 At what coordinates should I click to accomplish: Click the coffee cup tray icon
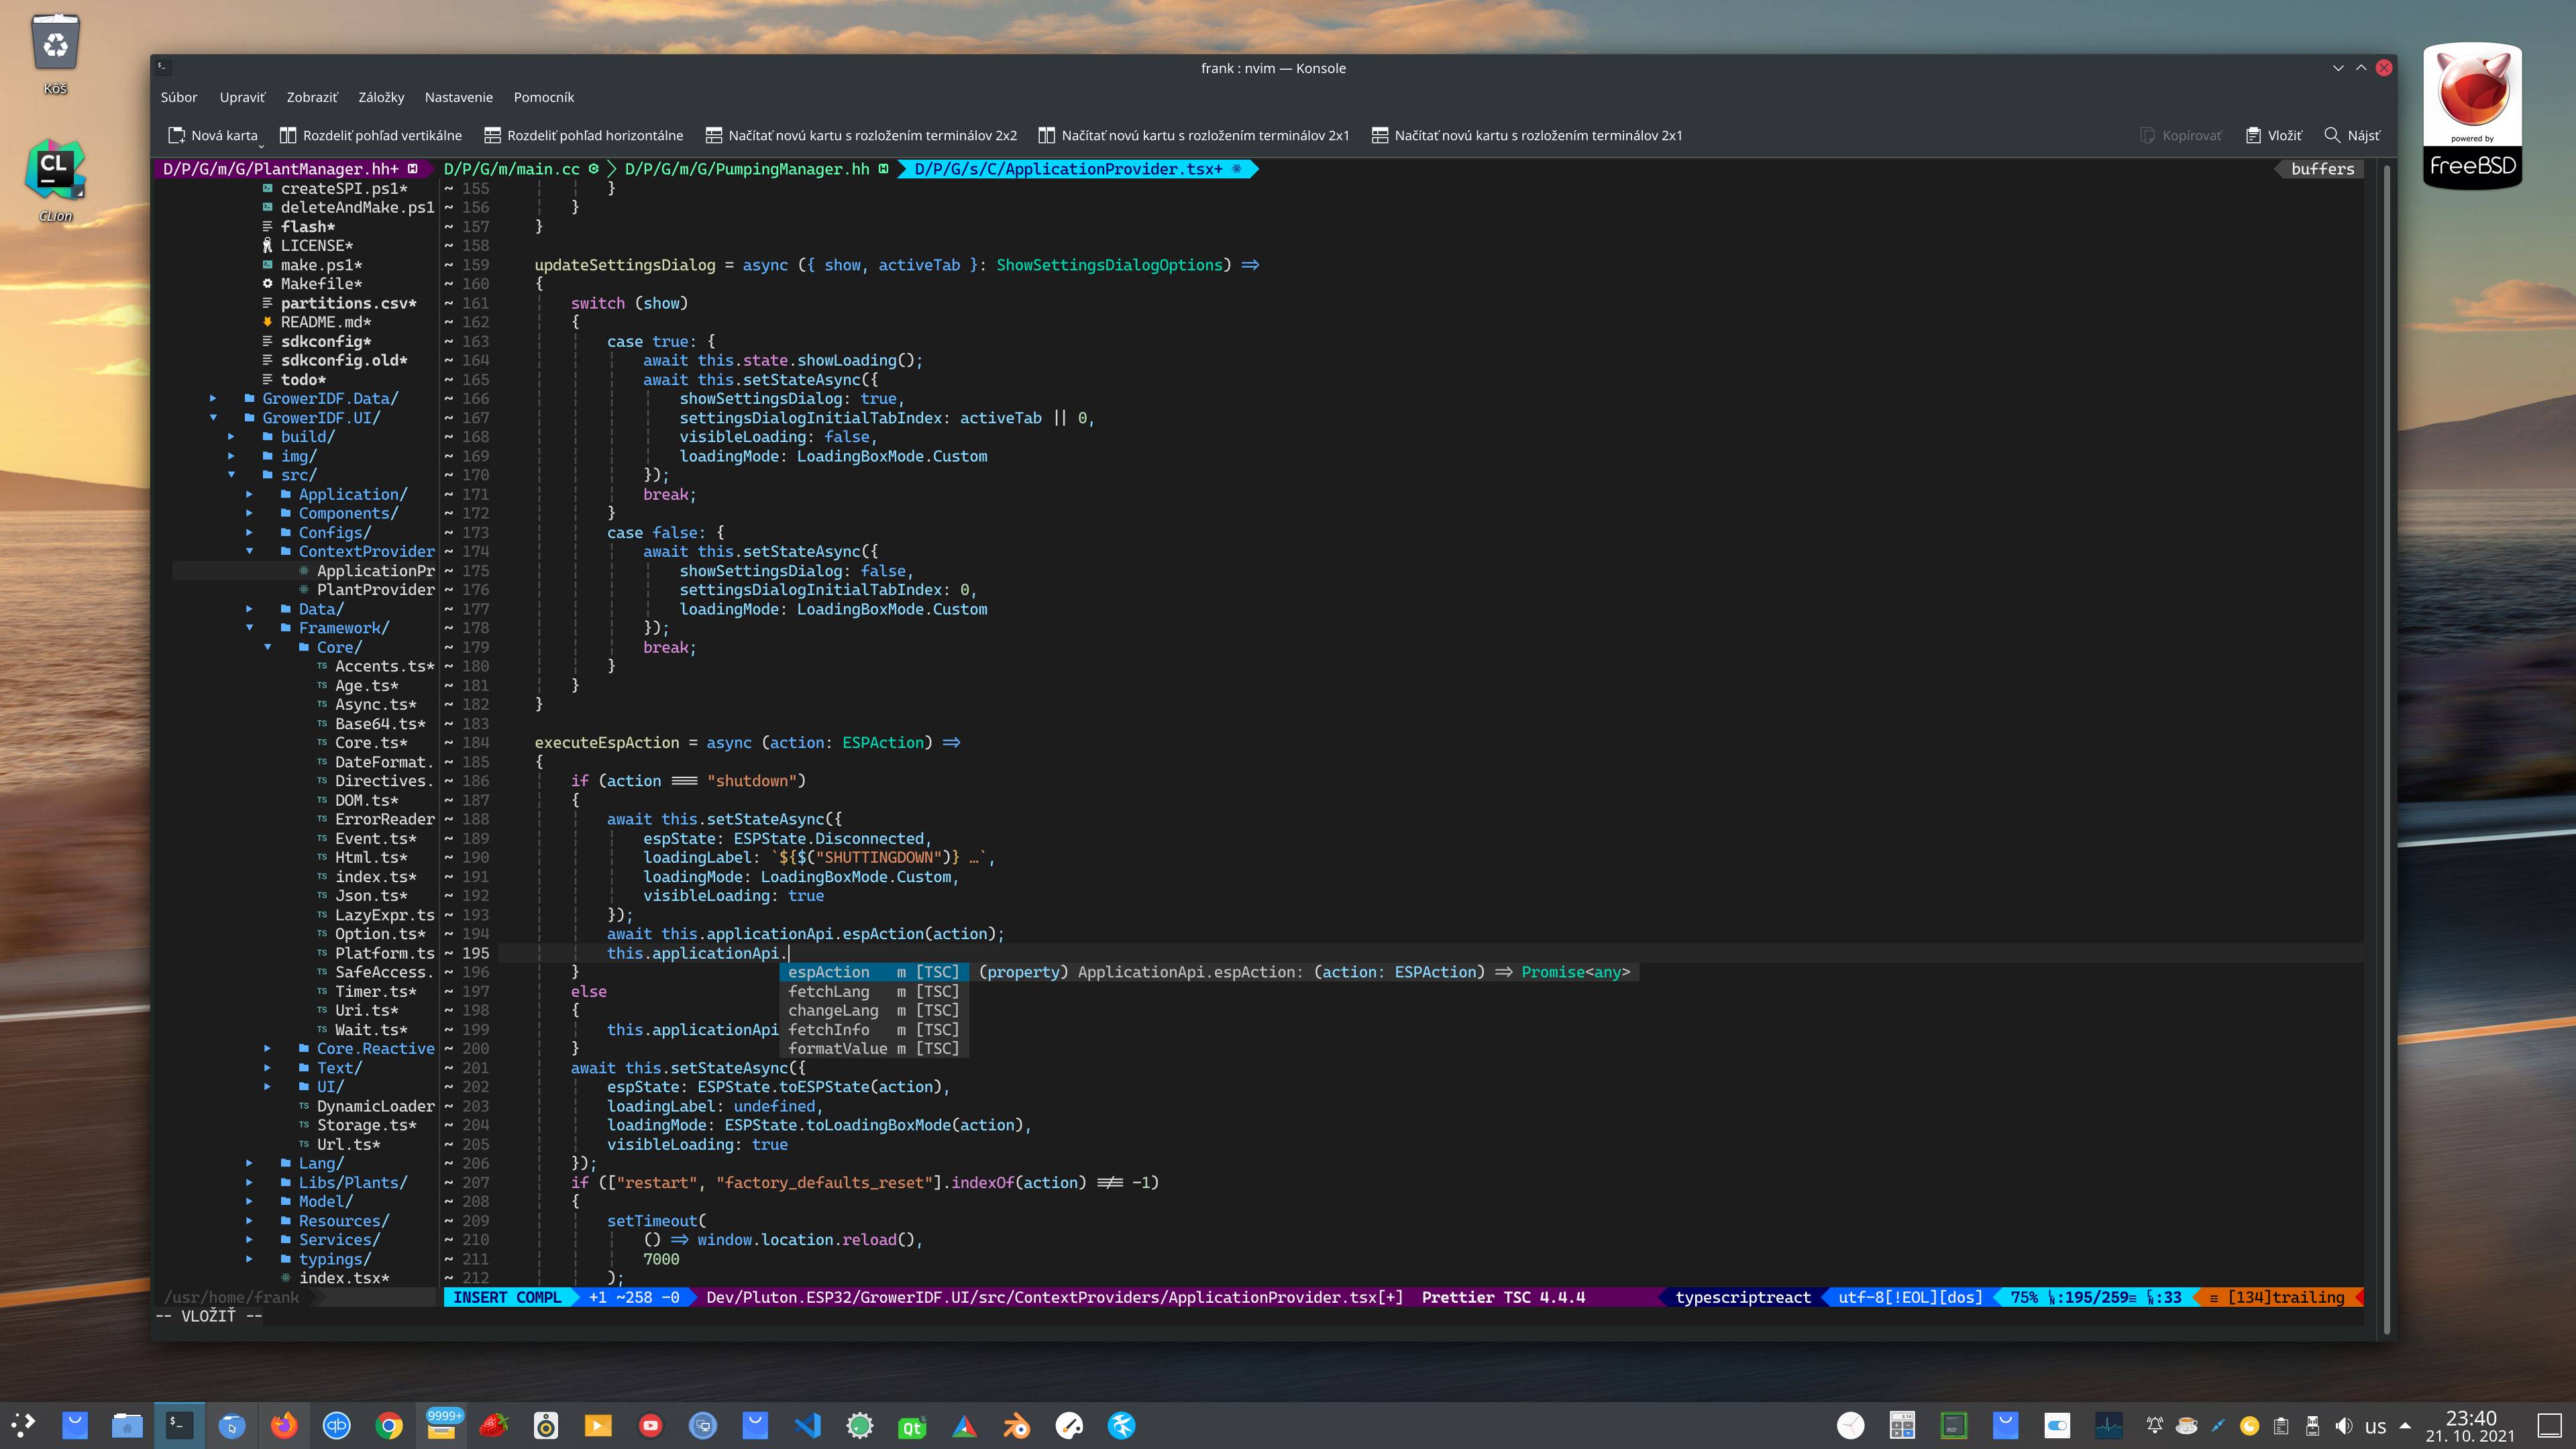tap(2187, 1425)
